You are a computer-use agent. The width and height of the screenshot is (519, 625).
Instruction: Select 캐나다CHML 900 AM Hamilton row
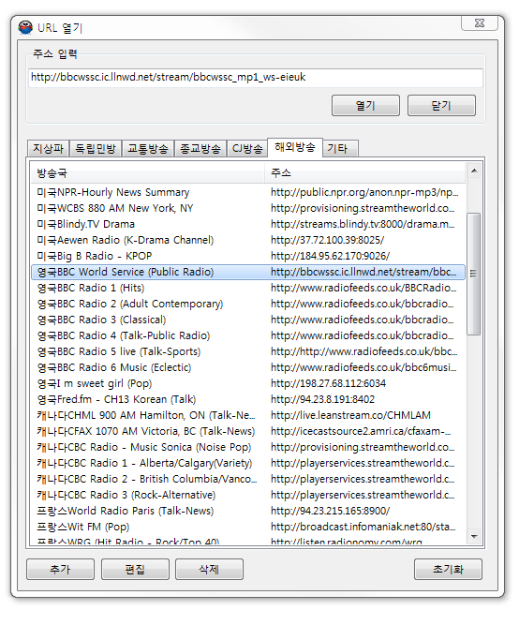tap(248, 416)
